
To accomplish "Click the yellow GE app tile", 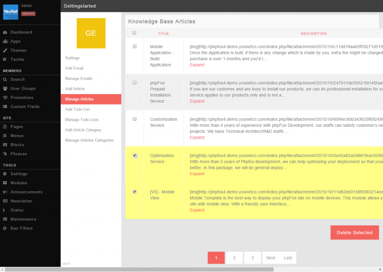I will (91, 33).
